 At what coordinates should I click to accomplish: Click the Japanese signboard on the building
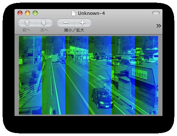click(x=139, y=74)
